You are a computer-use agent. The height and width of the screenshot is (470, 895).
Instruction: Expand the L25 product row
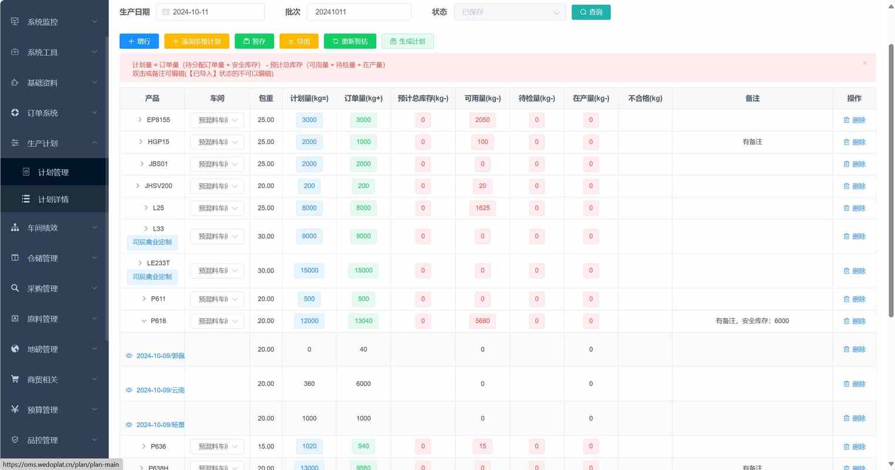pos(146,207)
